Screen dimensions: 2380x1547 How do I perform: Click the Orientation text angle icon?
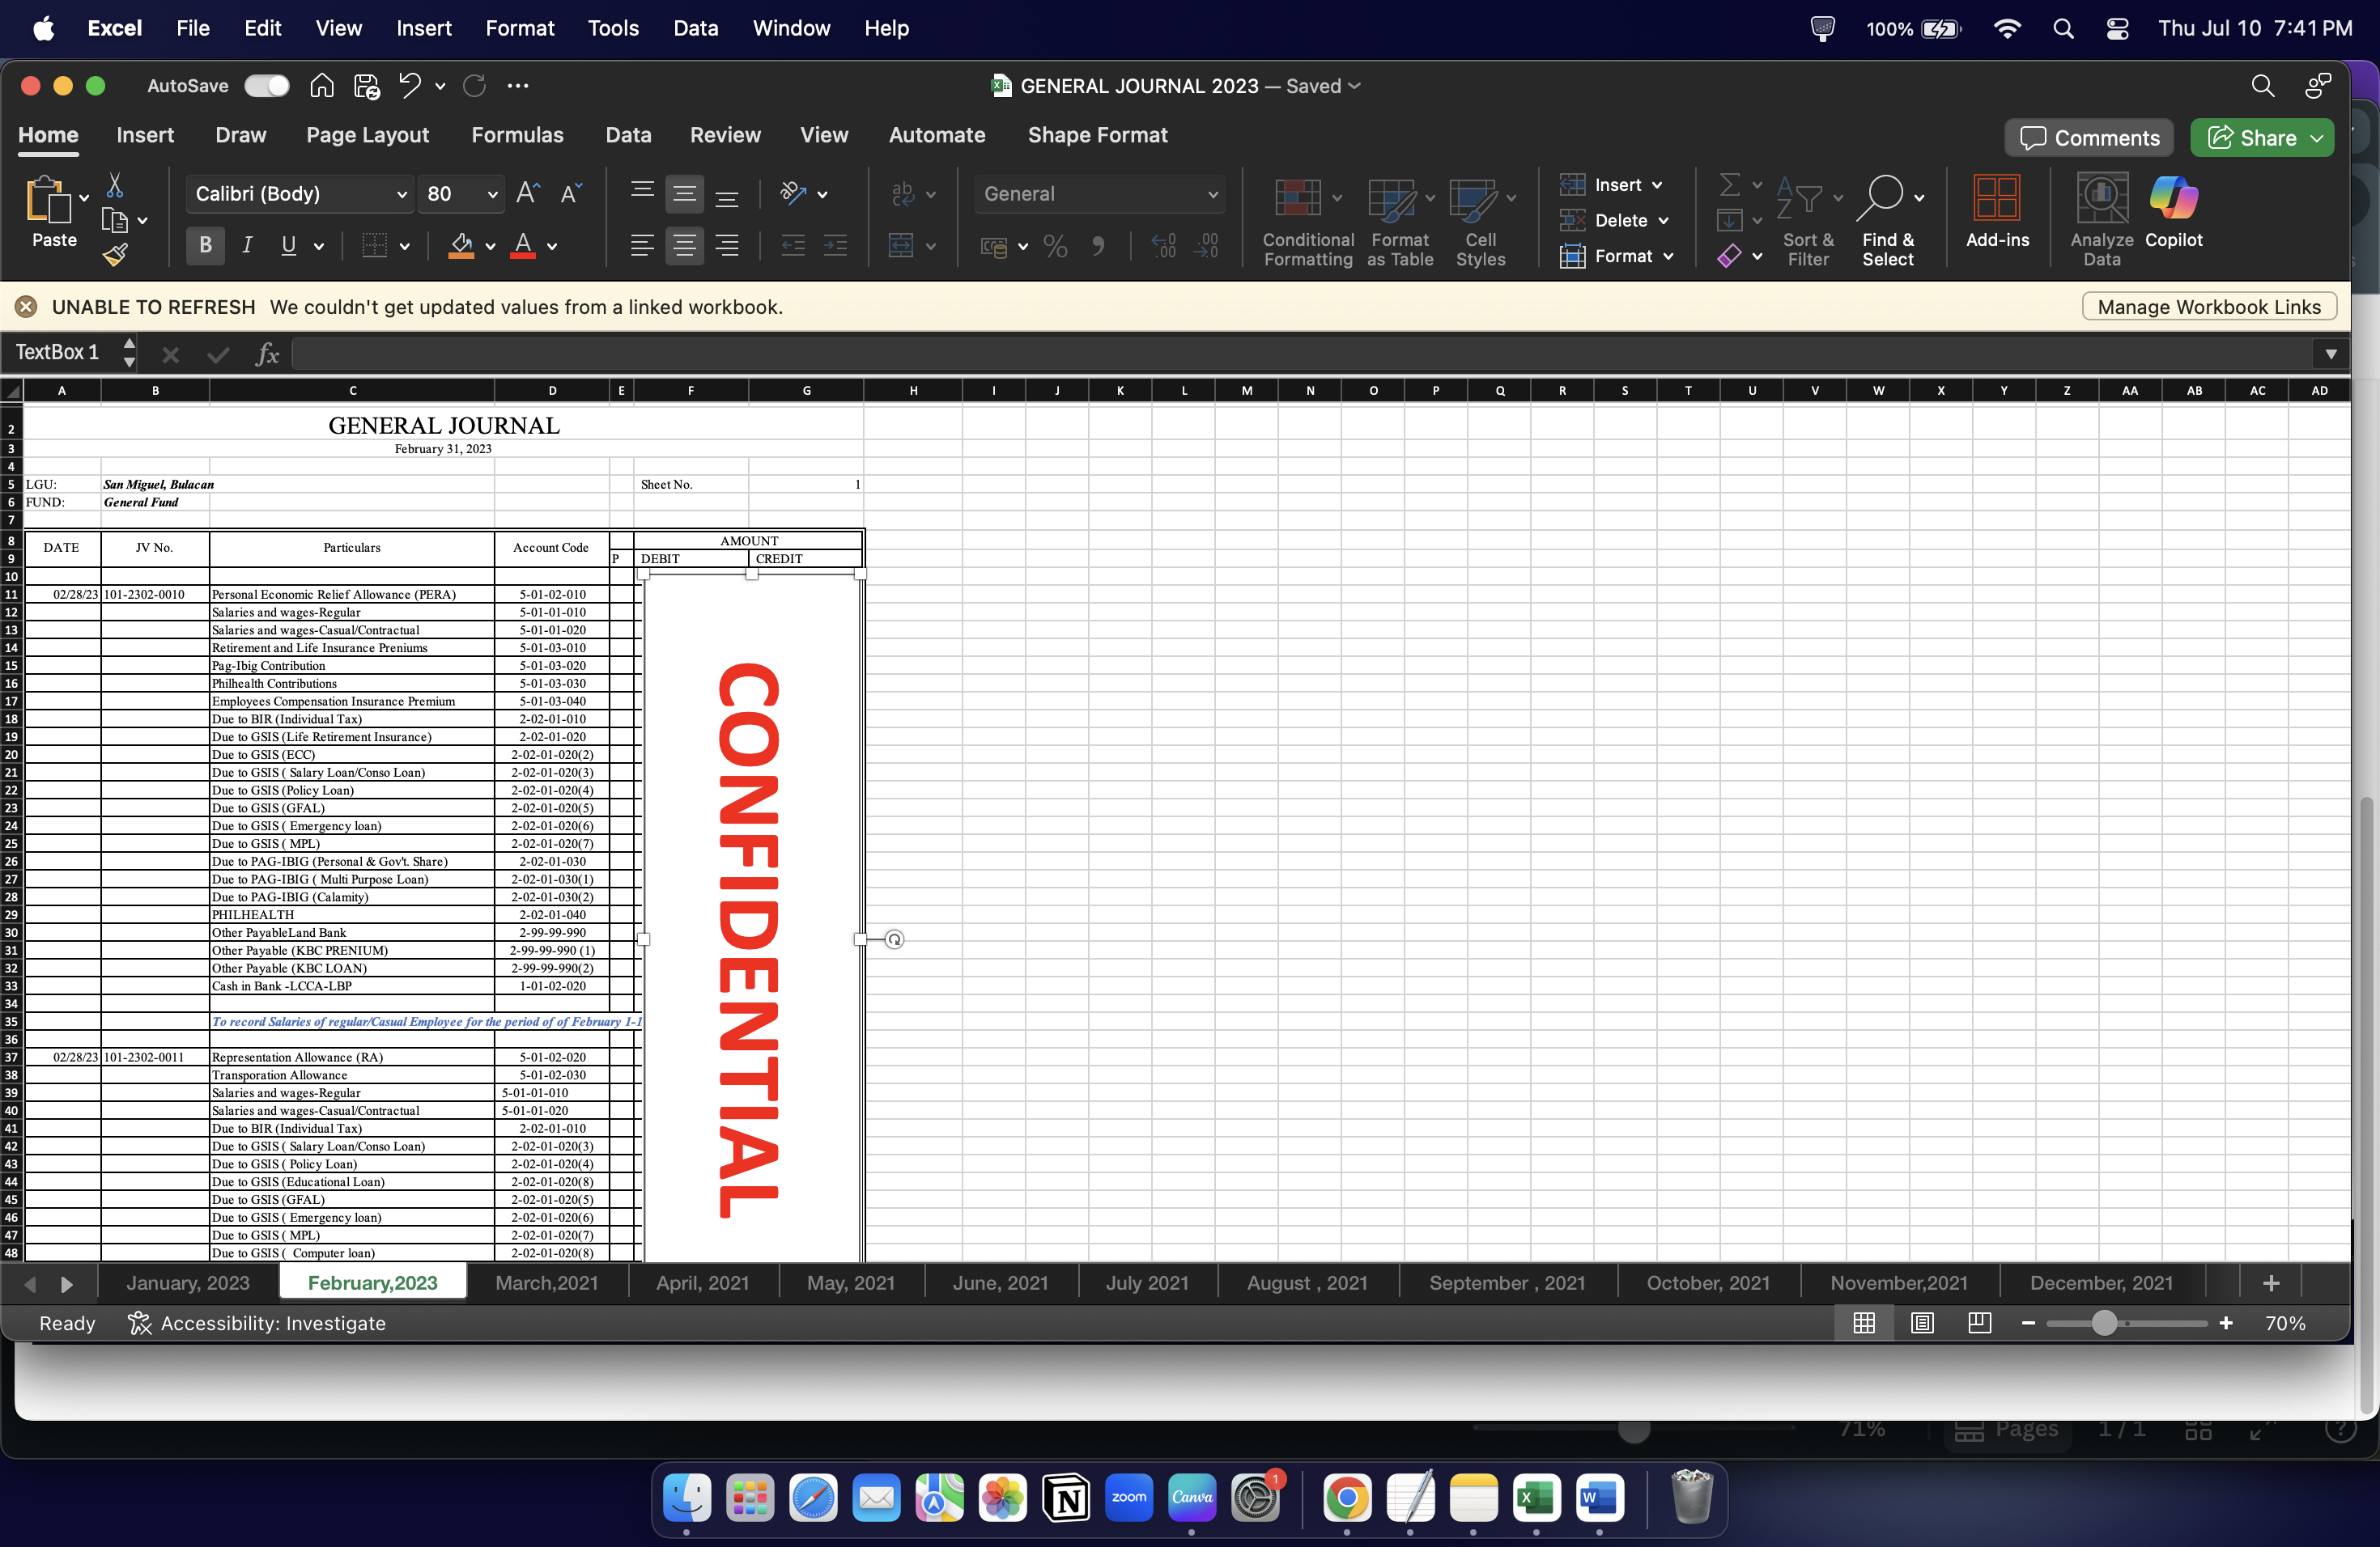click(794, 193)
